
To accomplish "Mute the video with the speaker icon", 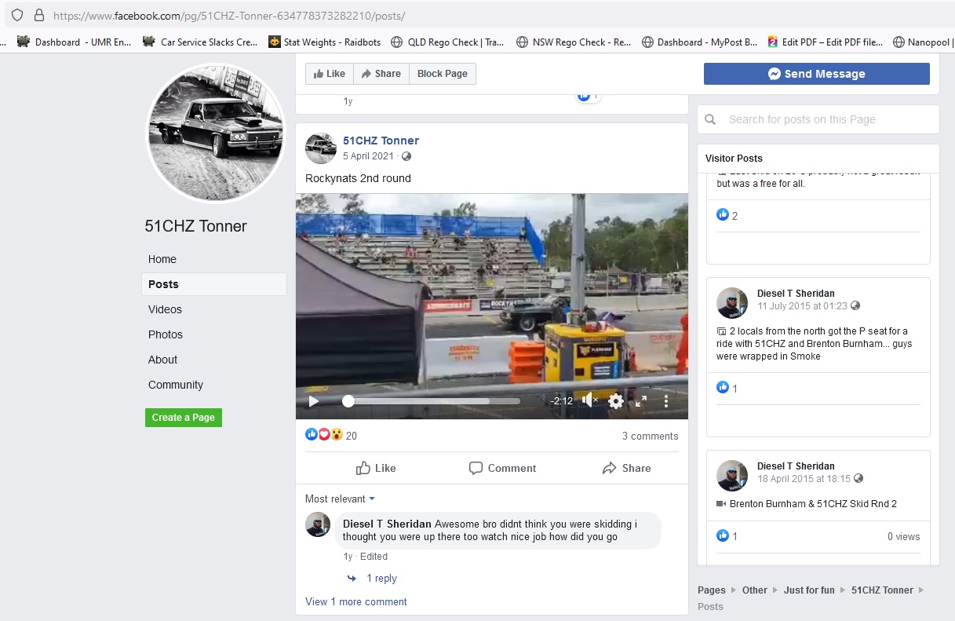I will pos(589,400).
